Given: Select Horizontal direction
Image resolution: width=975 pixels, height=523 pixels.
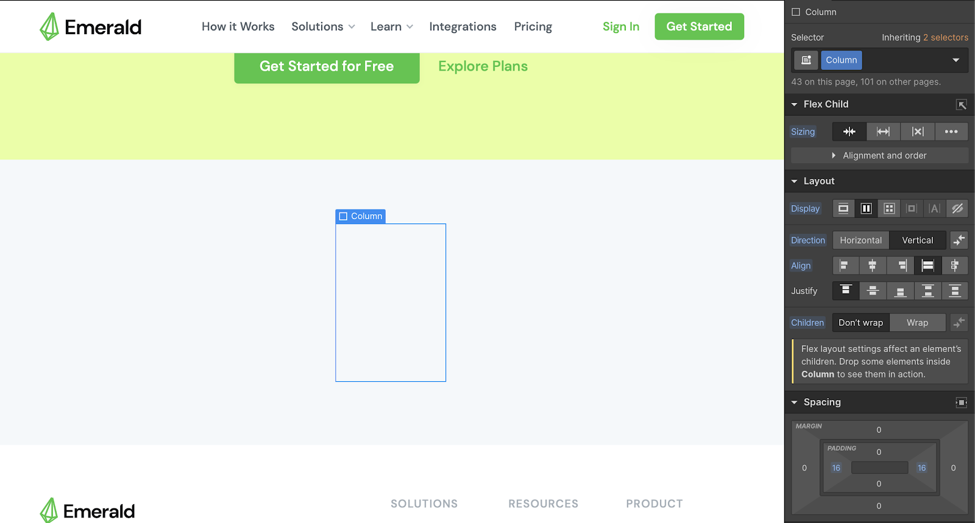Looking at the screenshot, I should click(861, 240).
